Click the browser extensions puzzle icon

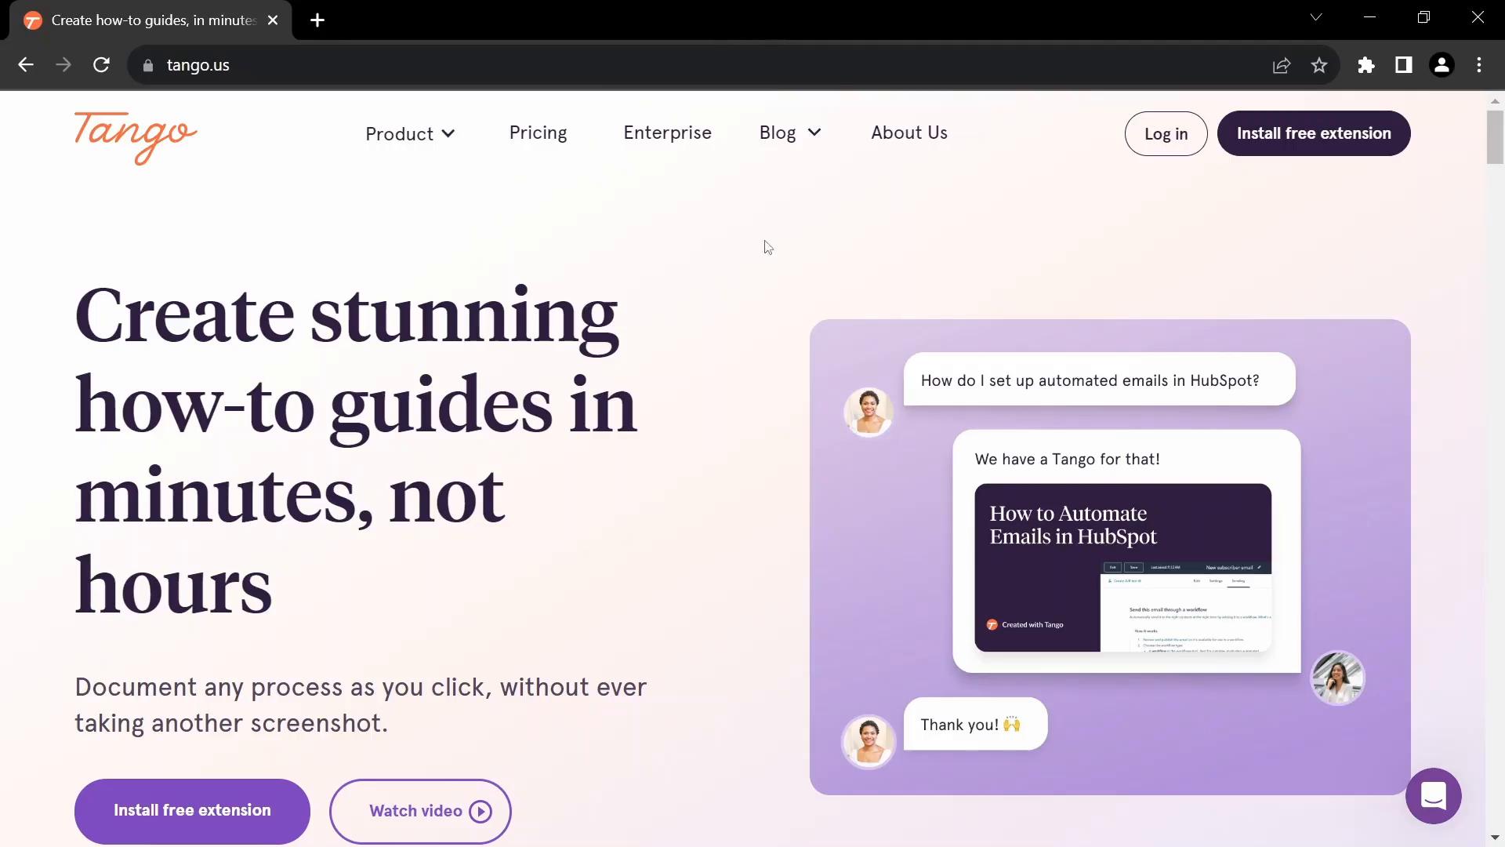pos(1365,64)
